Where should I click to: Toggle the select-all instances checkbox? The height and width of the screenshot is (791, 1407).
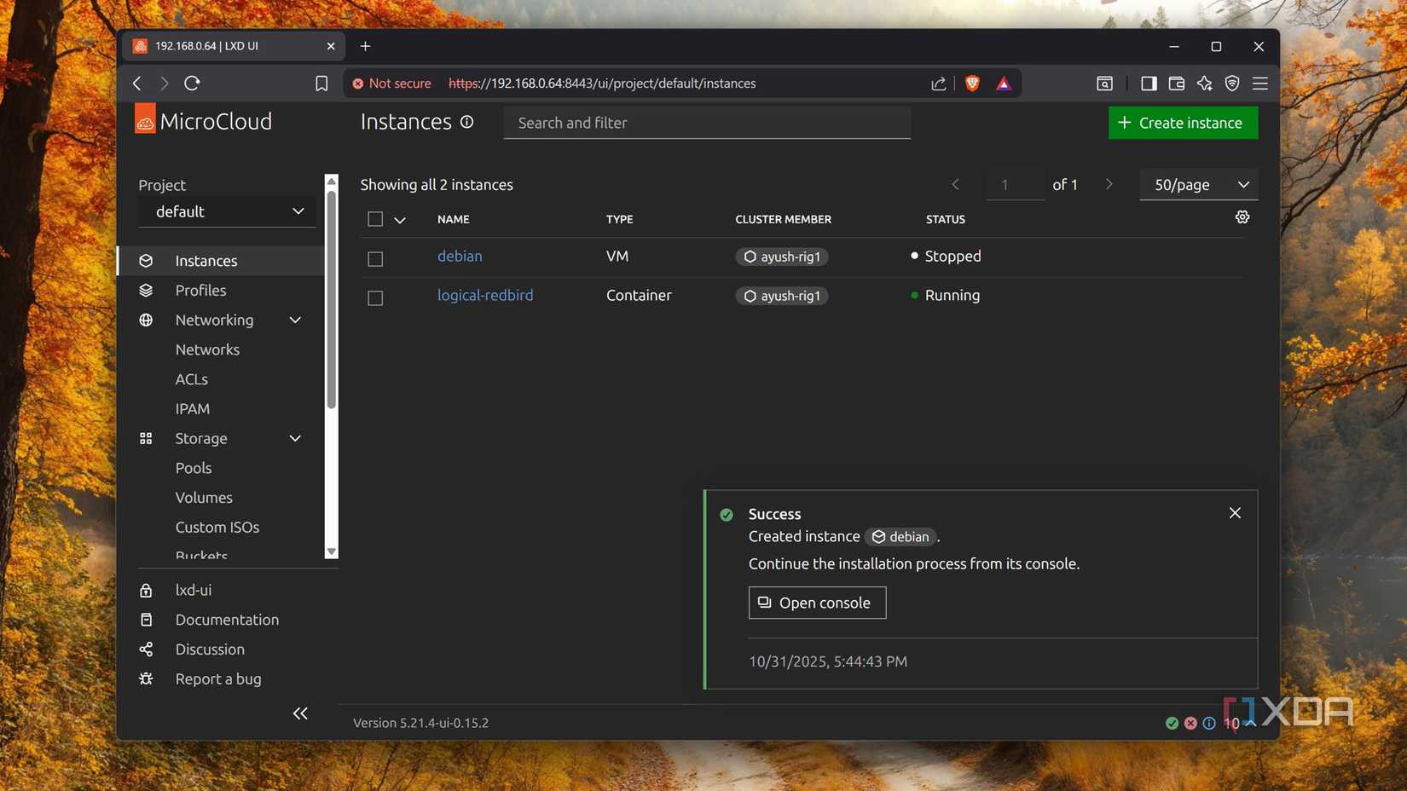click(x=375, y=218)
